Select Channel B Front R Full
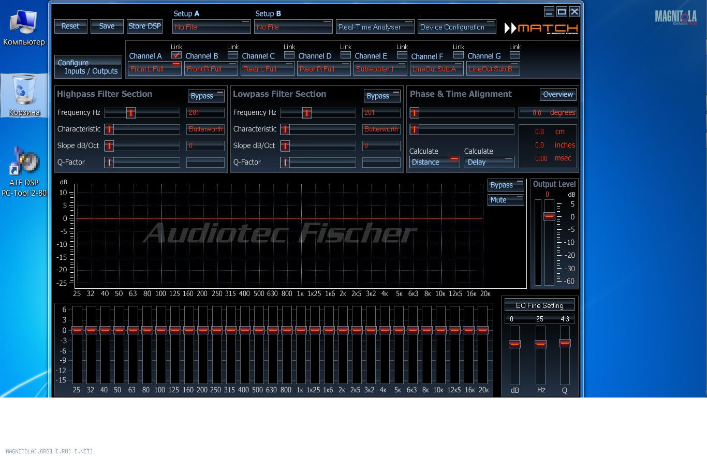 coord(211,69)
